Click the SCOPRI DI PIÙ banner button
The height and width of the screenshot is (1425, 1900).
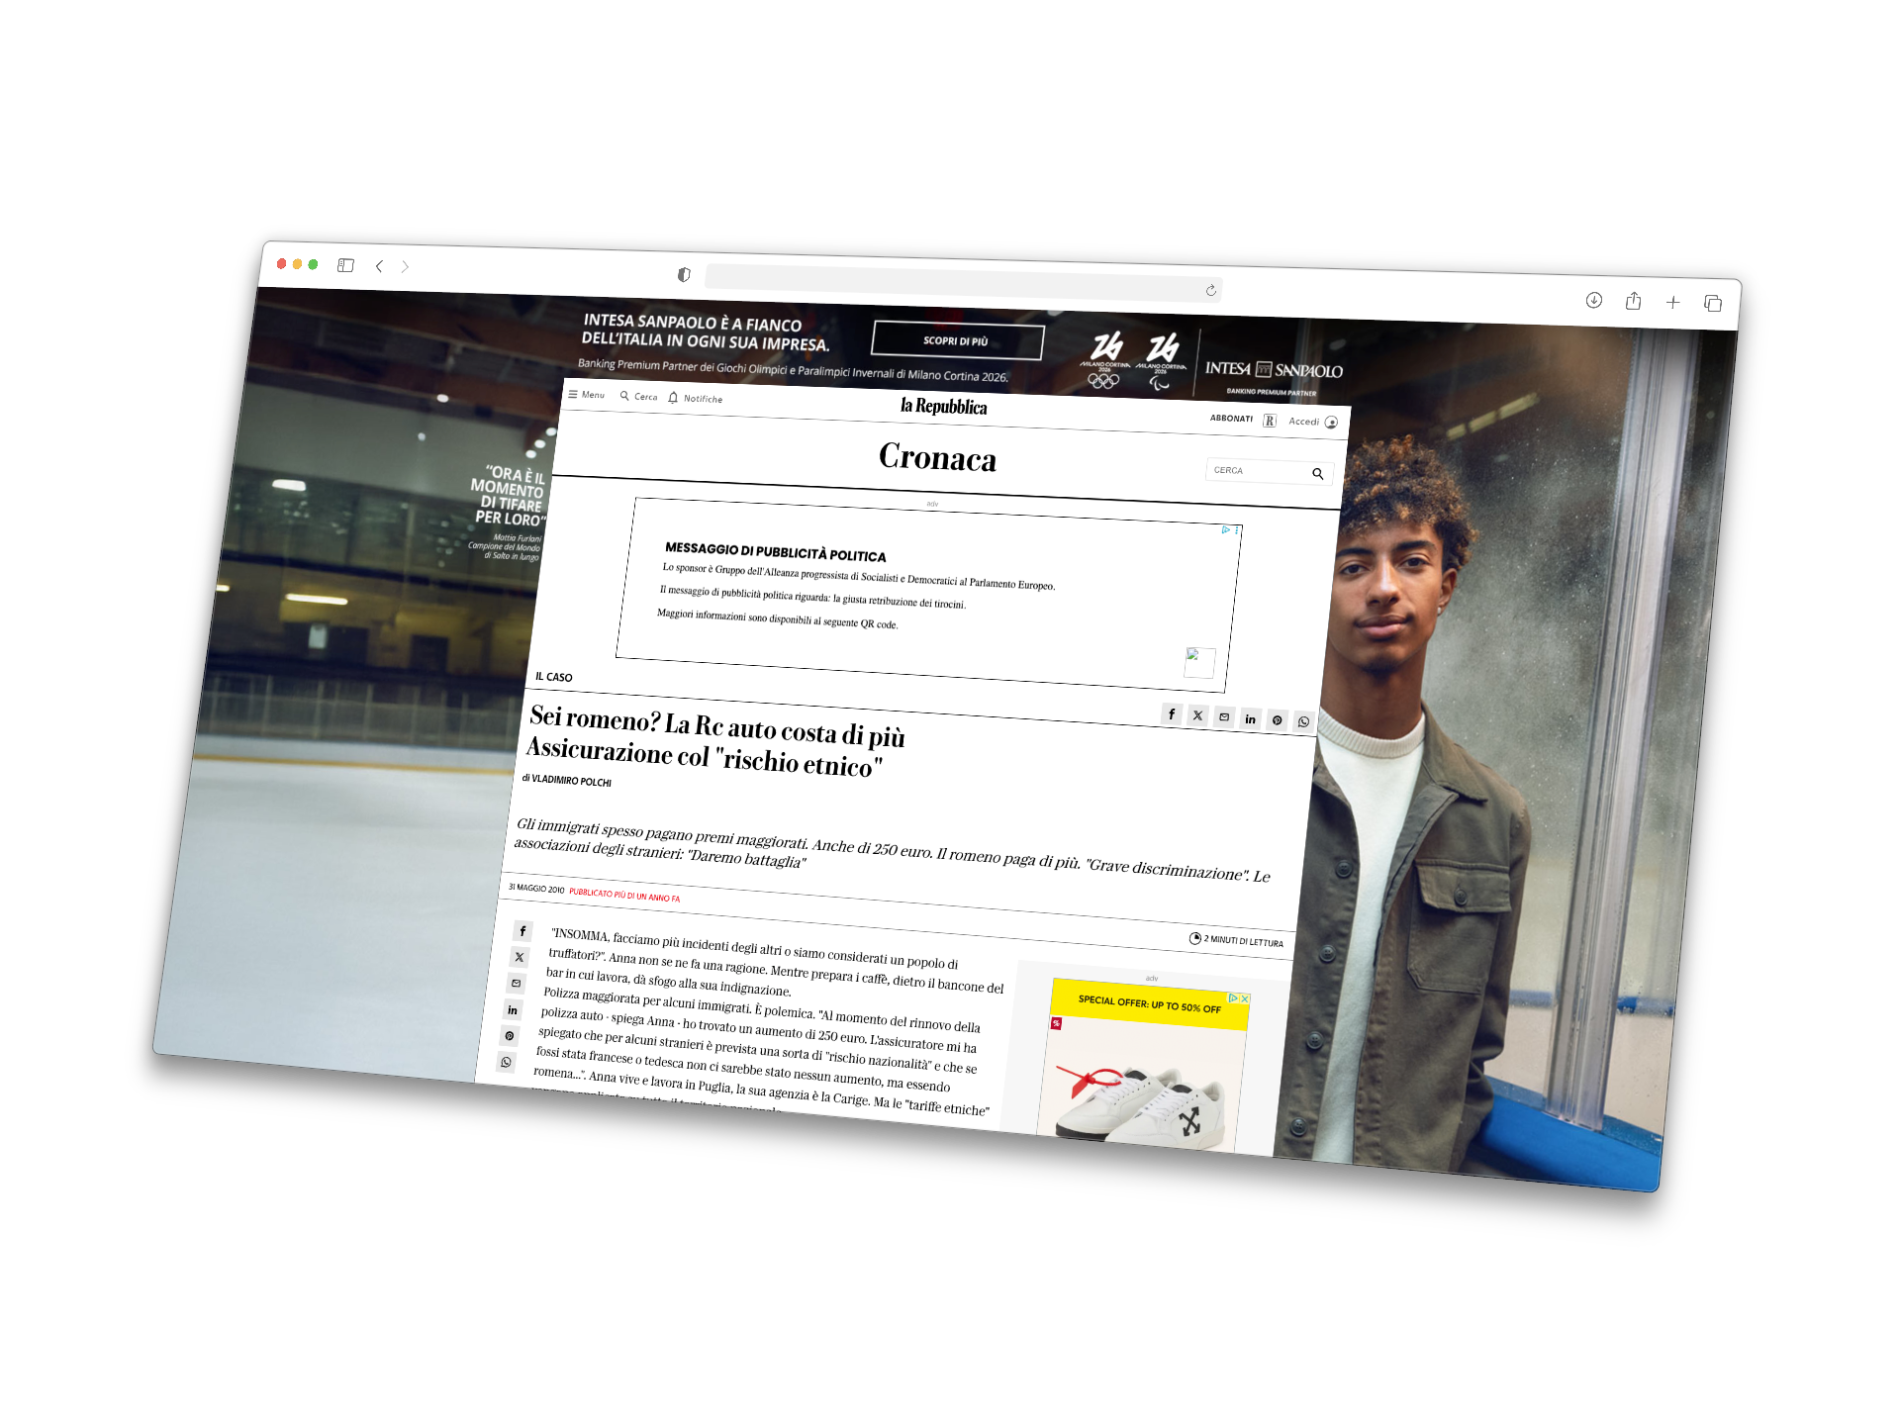[957, 341]
